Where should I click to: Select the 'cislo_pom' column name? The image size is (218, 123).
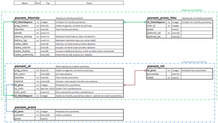(20, 92)
